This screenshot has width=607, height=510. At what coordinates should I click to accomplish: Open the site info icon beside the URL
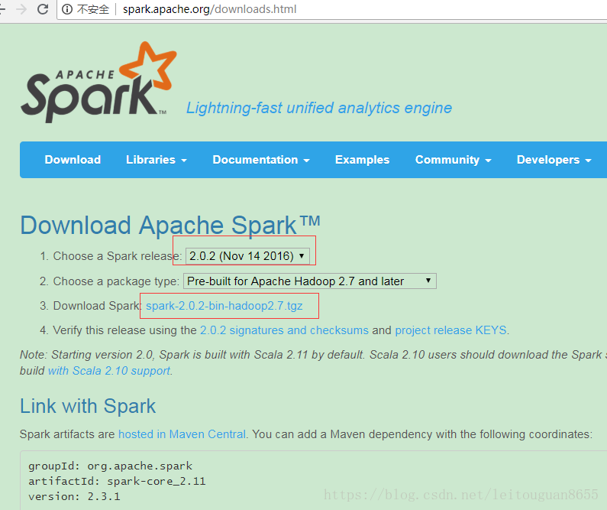click(67, 9)
